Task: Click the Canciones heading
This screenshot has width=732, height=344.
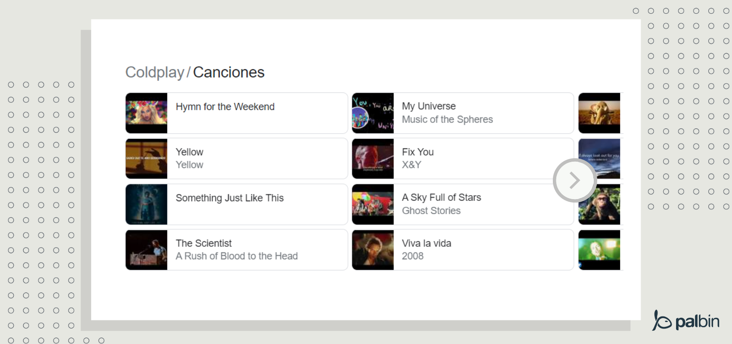Action: pos(229,72)
